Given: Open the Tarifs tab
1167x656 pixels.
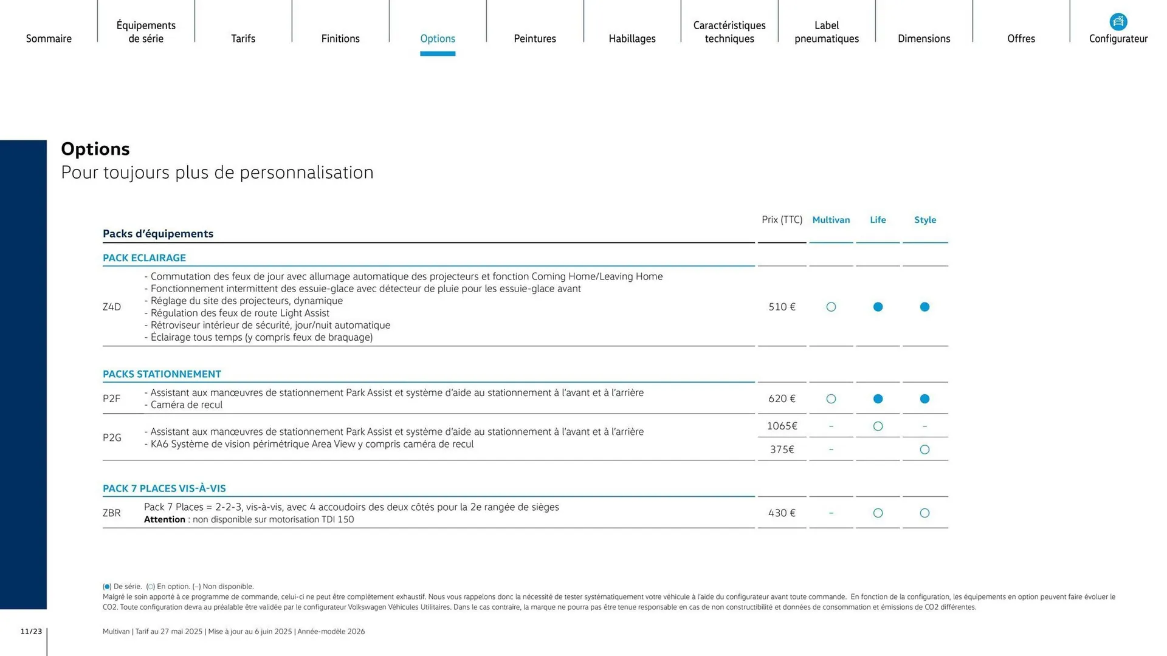Looking at the screenshot, I should [243, 38].
